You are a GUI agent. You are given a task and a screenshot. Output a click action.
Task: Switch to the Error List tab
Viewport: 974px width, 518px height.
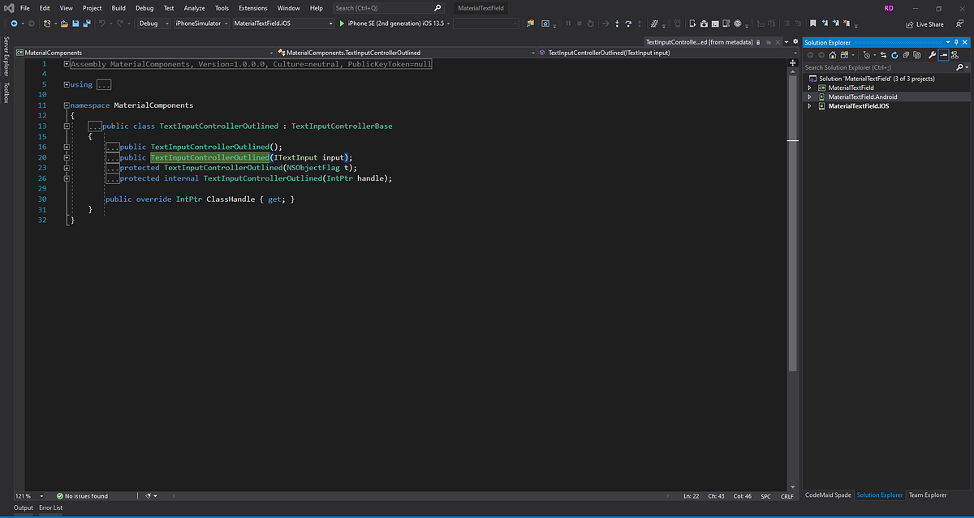(50, 507)
